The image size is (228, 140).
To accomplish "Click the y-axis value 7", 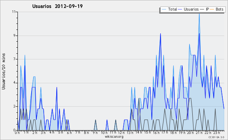I will [x=14, y=59].
